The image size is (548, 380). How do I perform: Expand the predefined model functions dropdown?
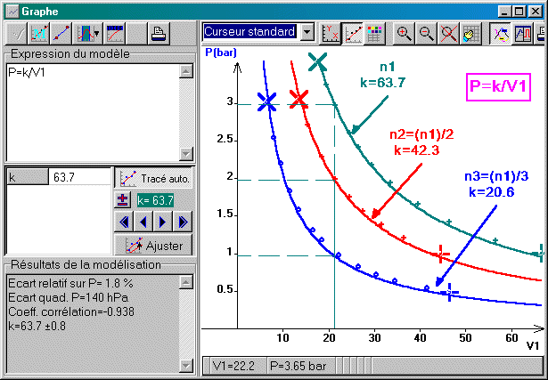coord(89,34)
